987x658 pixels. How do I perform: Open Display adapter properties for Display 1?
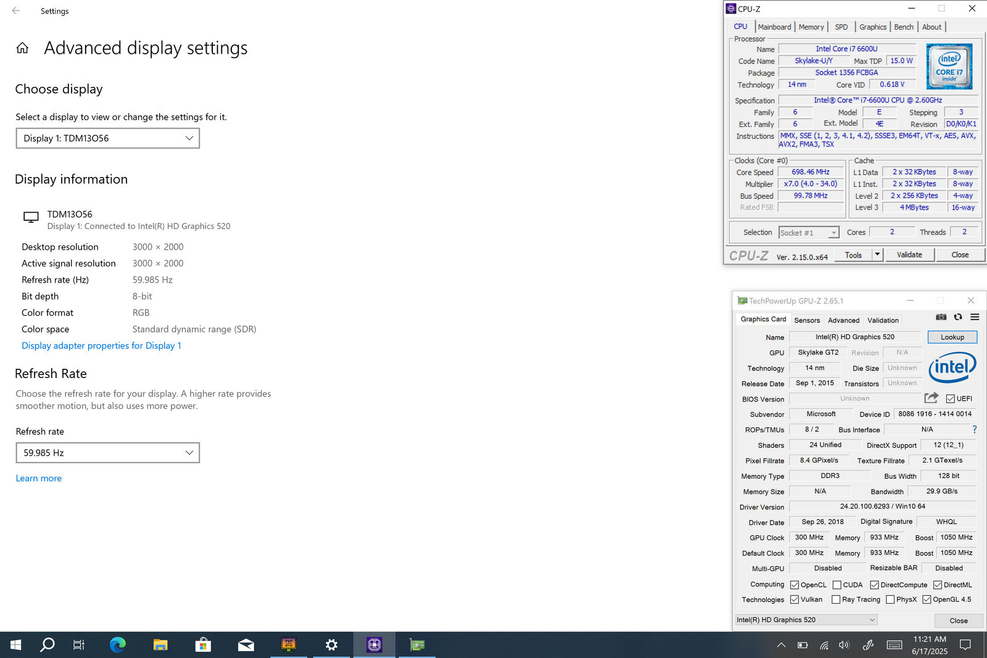[101, 346]
